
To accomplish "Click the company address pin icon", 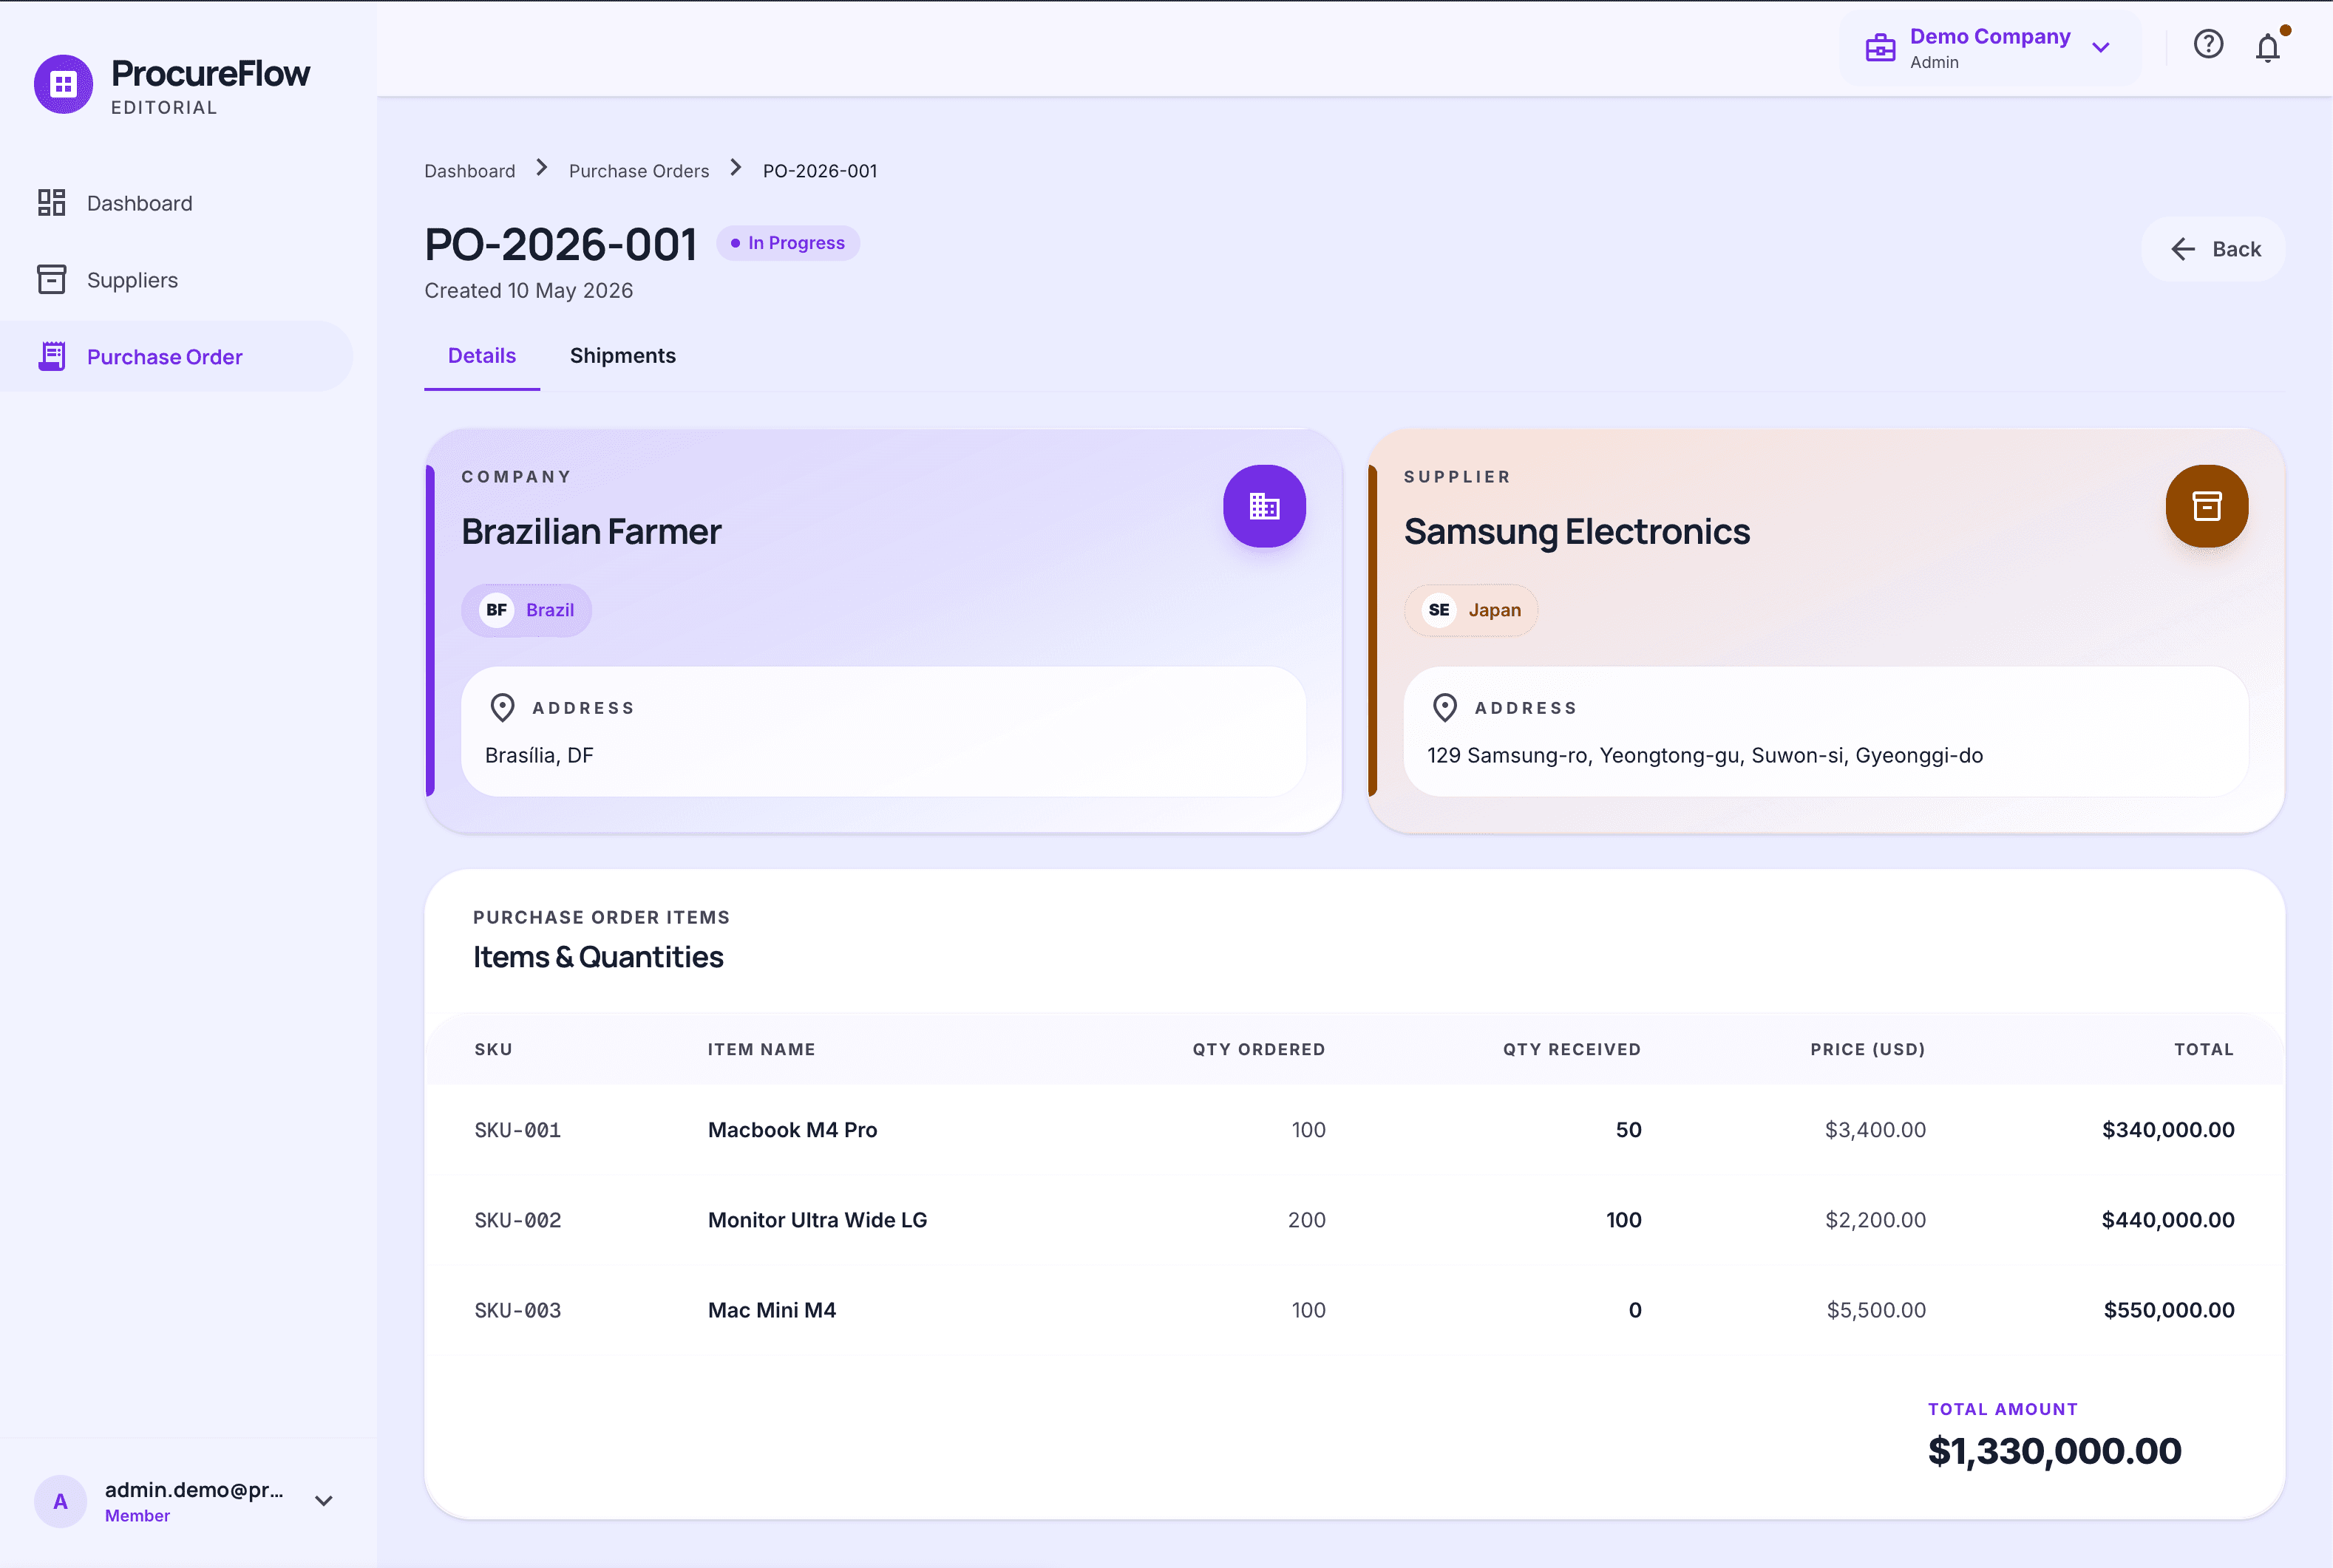I will pos(502,708).
